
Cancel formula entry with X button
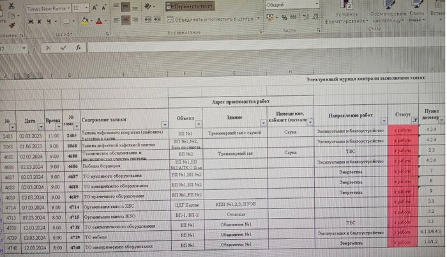click(48, 48)
